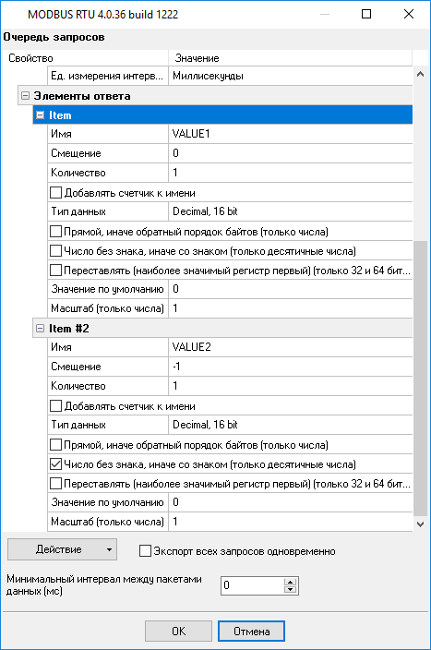Select 'Decimal, 16 bit' in Item #2
This screenshot has height=650, width=431.
click(x=291, y=425)
